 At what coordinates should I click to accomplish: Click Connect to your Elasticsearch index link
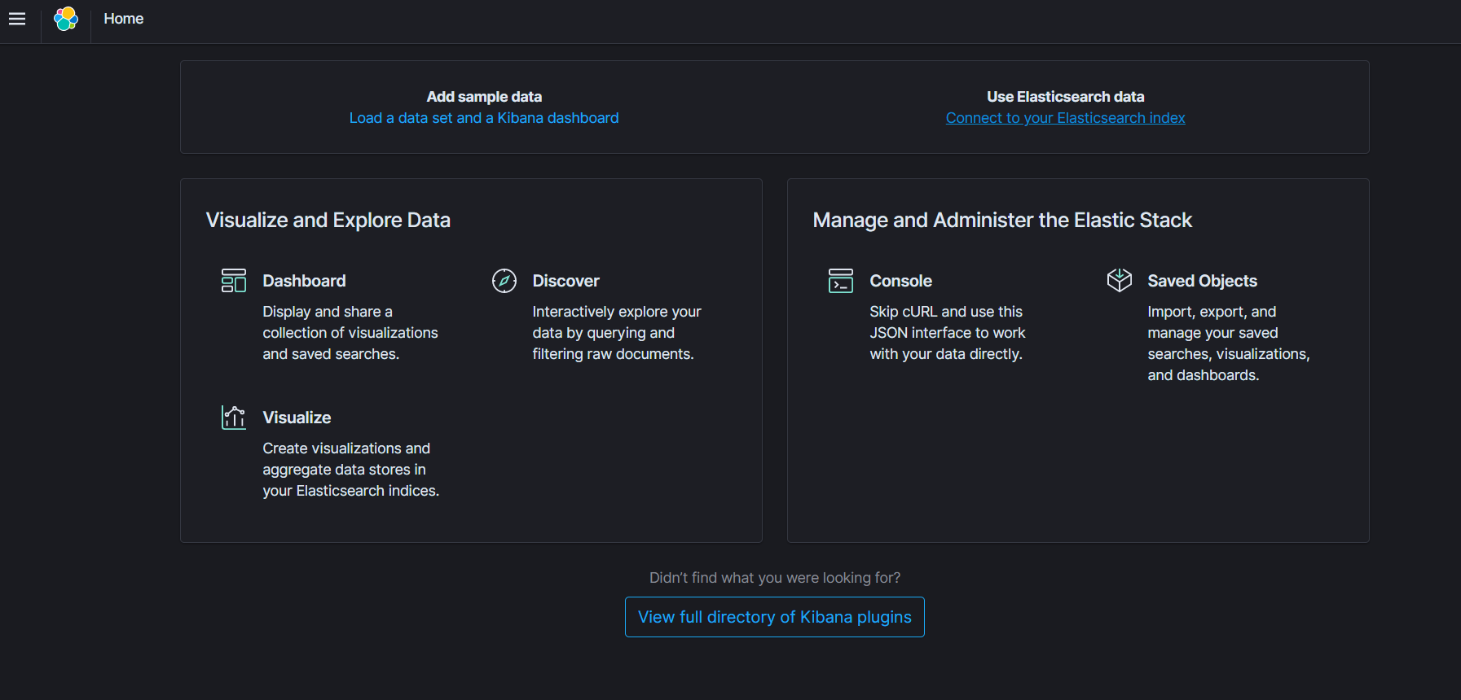1065,118
